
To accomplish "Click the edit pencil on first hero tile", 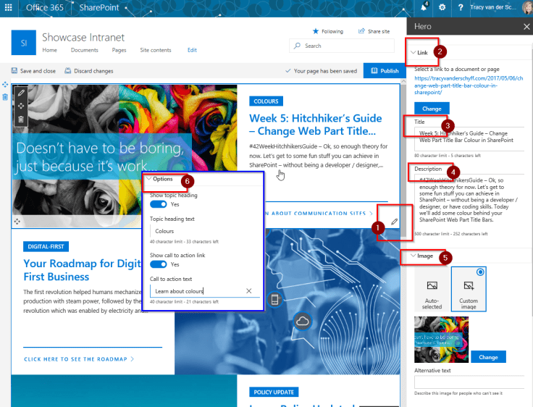I will click(21, 93).
